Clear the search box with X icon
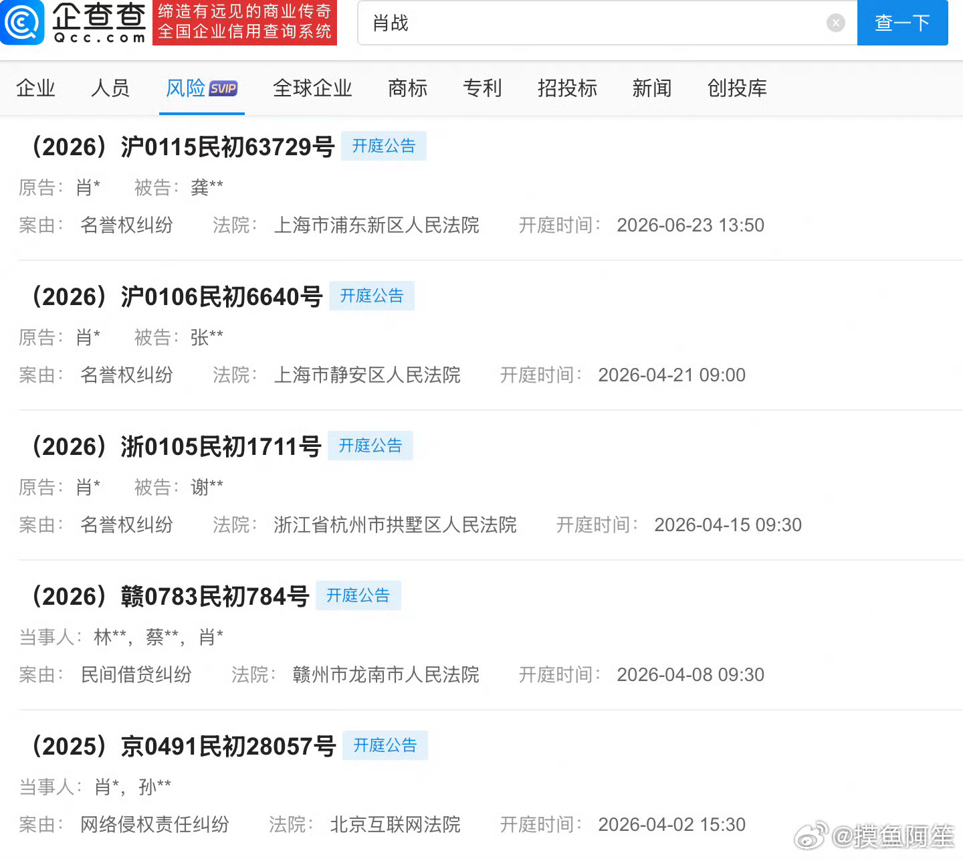963x859 pixels. pos(835,23)
